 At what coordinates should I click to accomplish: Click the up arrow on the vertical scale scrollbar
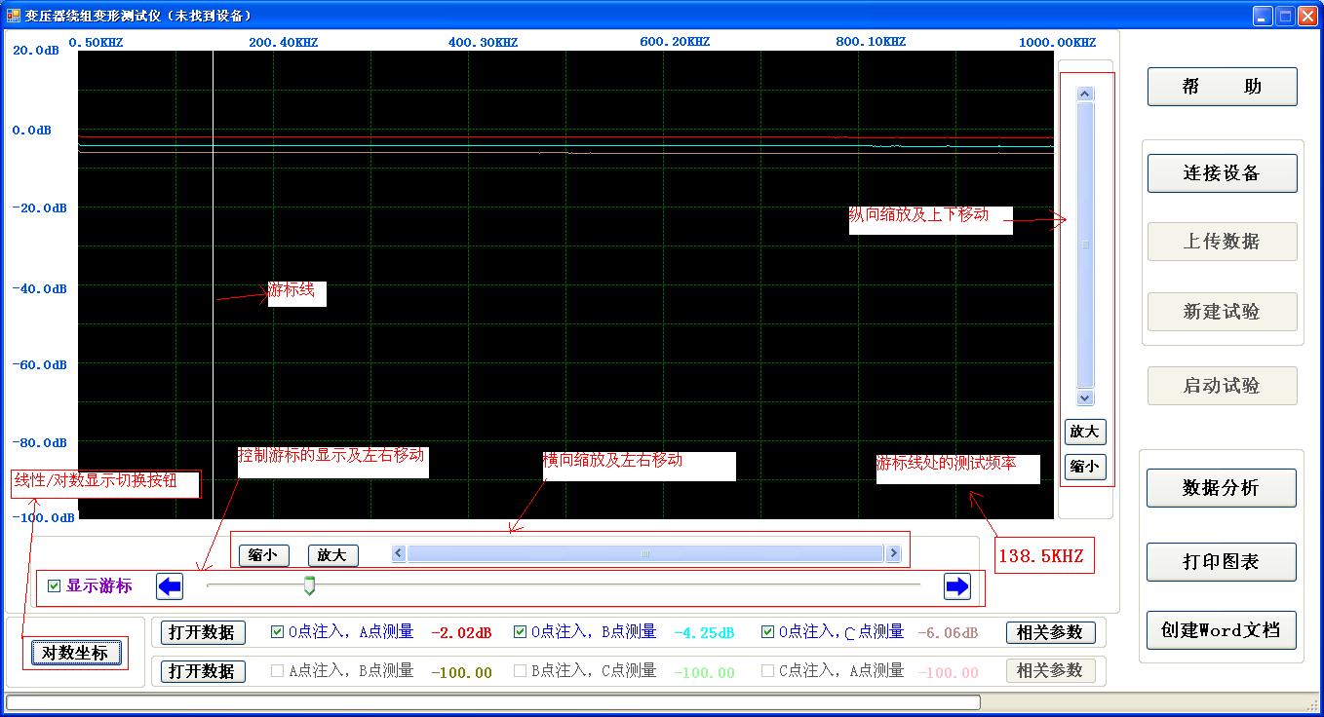(x=1084, y=92)
